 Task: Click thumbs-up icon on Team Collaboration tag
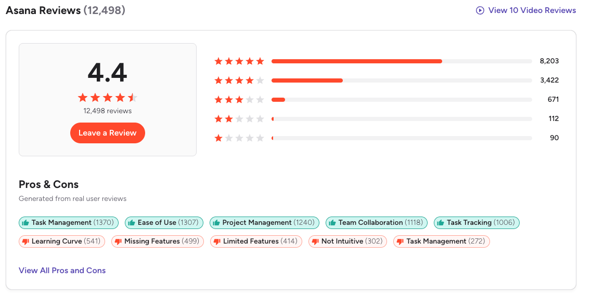tap(332, 223)
